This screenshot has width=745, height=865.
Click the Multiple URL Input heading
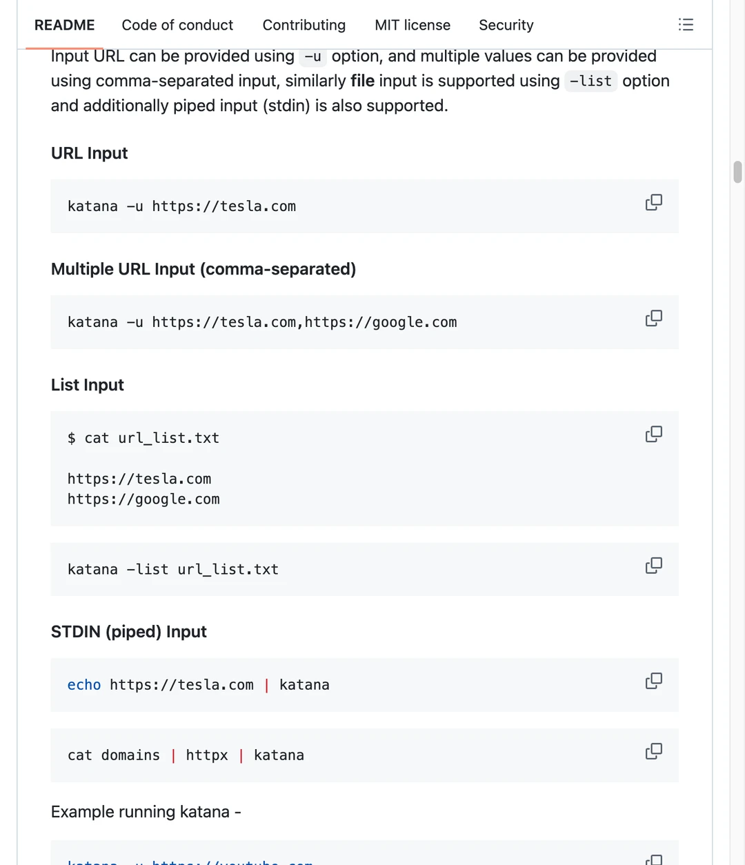(x=203, y=269)
